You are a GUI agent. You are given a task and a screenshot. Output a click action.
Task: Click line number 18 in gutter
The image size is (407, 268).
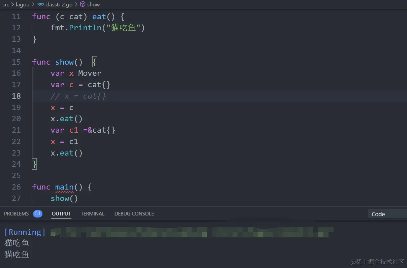pyautogui.click(x=16, y=96)
